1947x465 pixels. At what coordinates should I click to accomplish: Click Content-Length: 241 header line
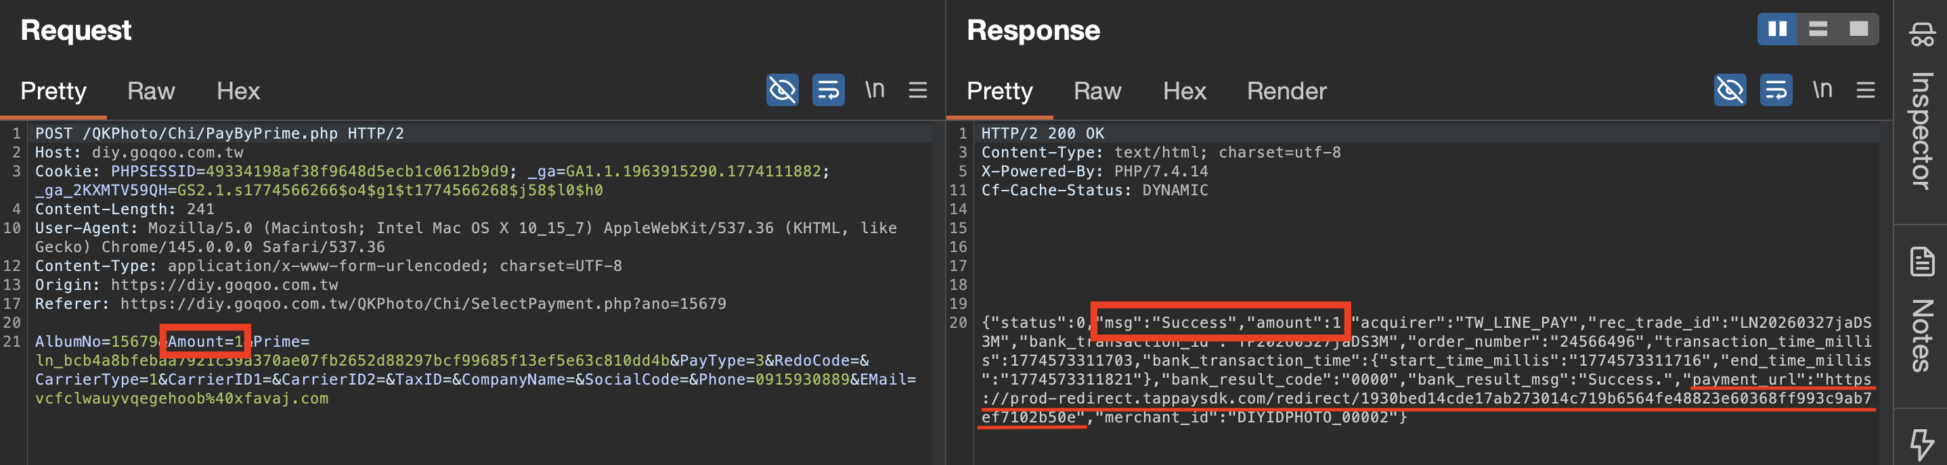tap(125, 209)
